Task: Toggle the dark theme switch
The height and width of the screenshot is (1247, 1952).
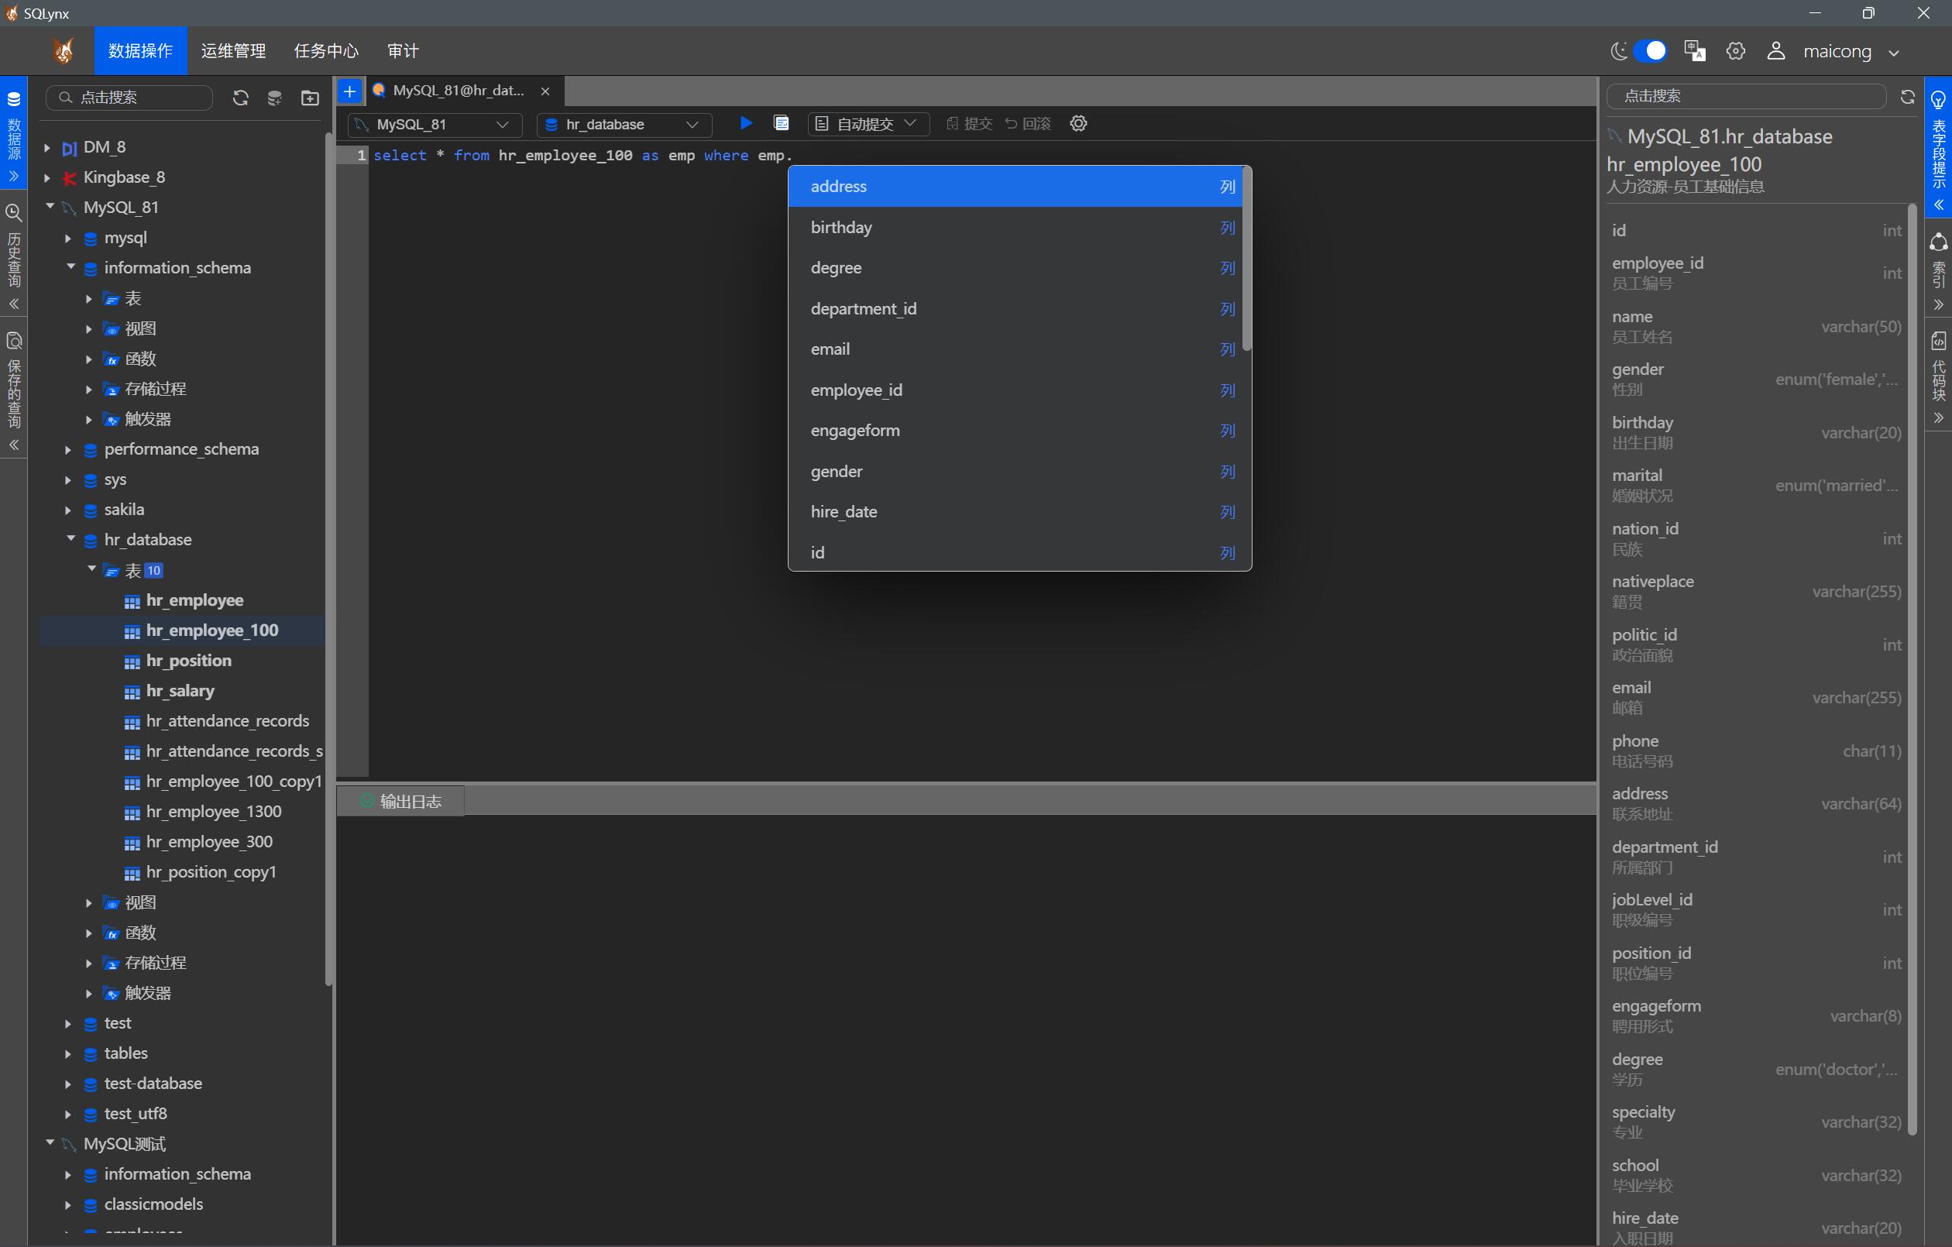Action: [1650, 51]
